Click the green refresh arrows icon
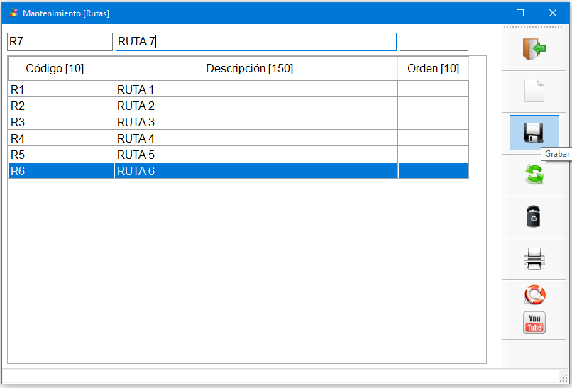The height and width of the screenshot is (388, 572). (x=534, y=174)
